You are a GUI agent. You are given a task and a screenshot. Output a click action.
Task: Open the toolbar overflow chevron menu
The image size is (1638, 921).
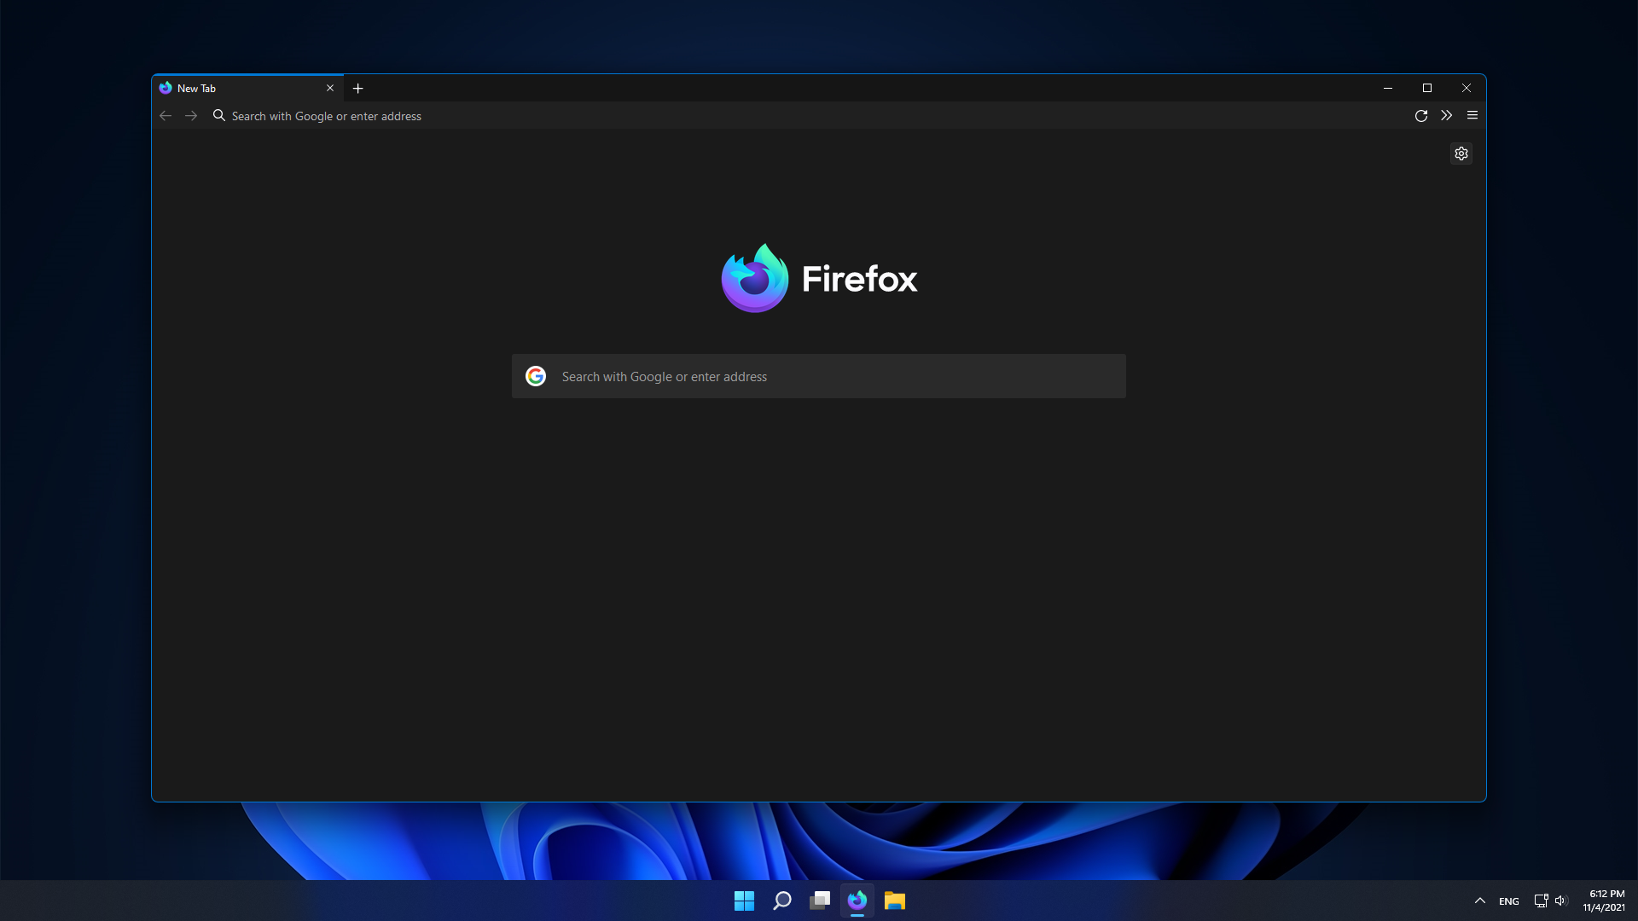point(1446,116)
